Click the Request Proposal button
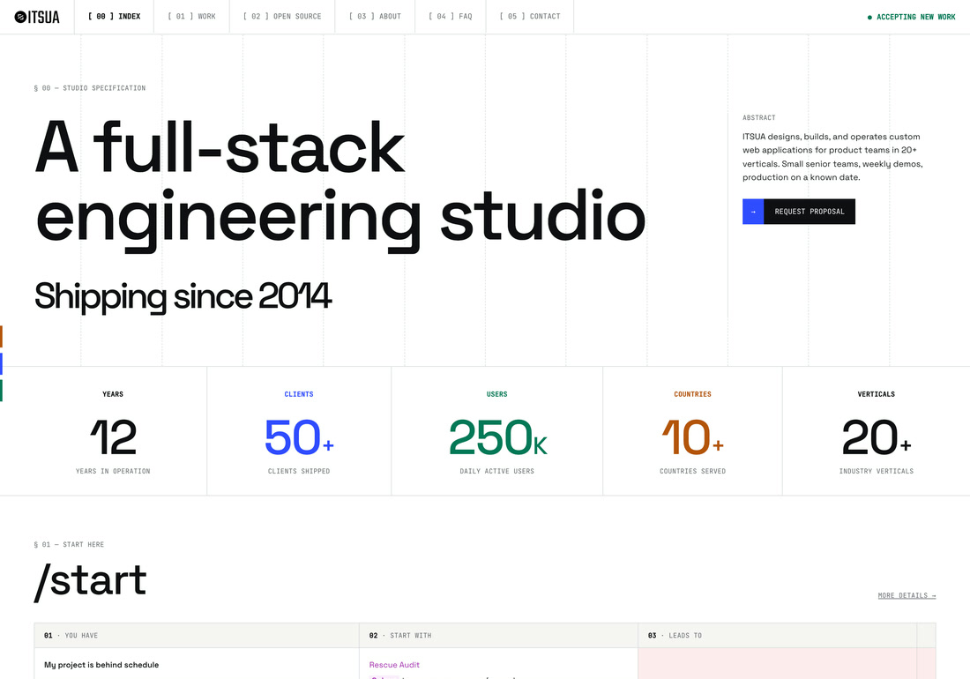 point(799,212)
